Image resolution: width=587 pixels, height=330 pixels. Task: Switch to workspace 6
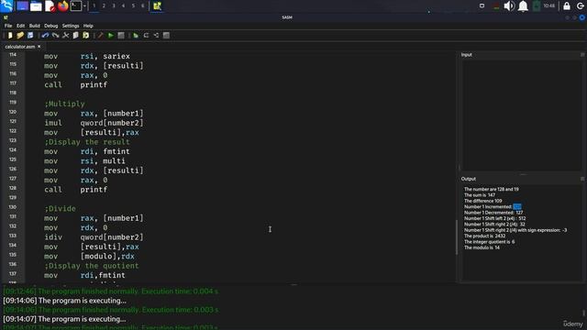[x=143, y=5]
